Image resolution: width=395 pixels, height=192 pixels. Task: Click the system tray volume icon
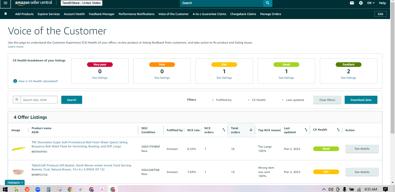pos(331,189)
